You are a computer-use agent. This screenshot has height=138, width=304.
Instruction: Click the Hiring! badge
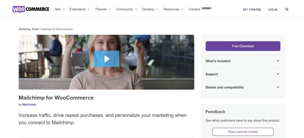207,8
